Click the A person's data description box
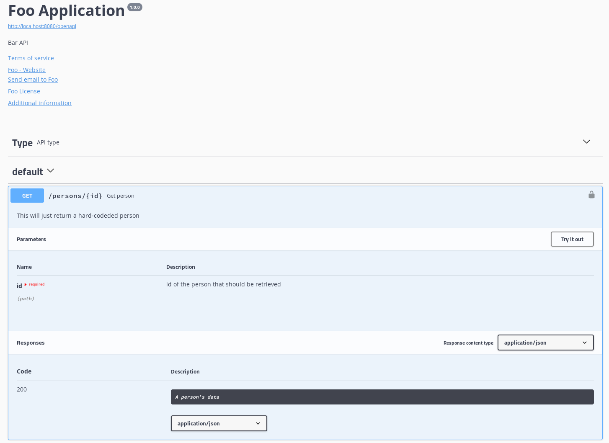 coord(382,397)
